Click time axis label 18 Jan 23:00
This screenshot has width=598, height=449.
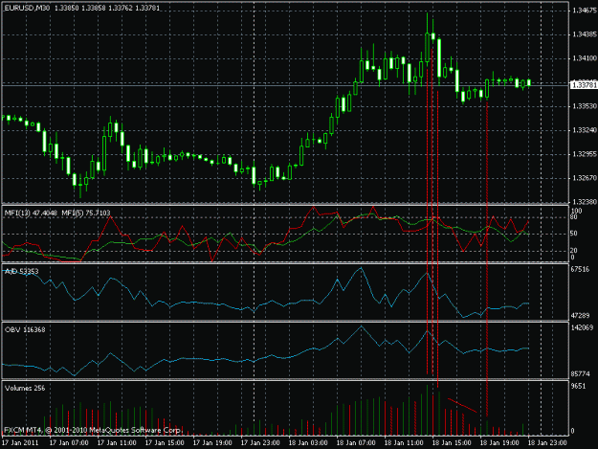point(547,442)
